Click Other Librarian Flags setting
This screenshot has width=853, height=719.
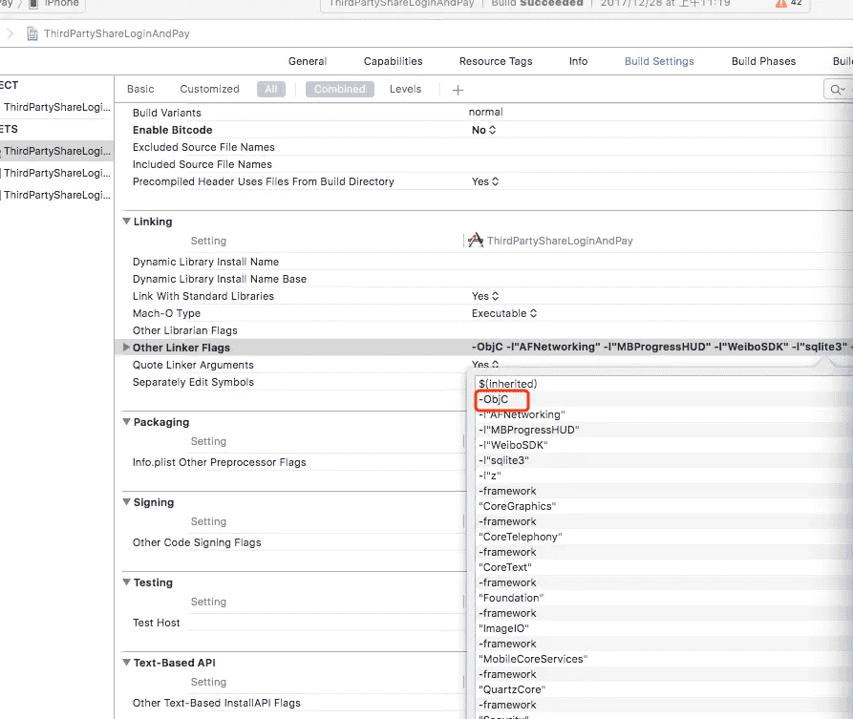point(185,330)
